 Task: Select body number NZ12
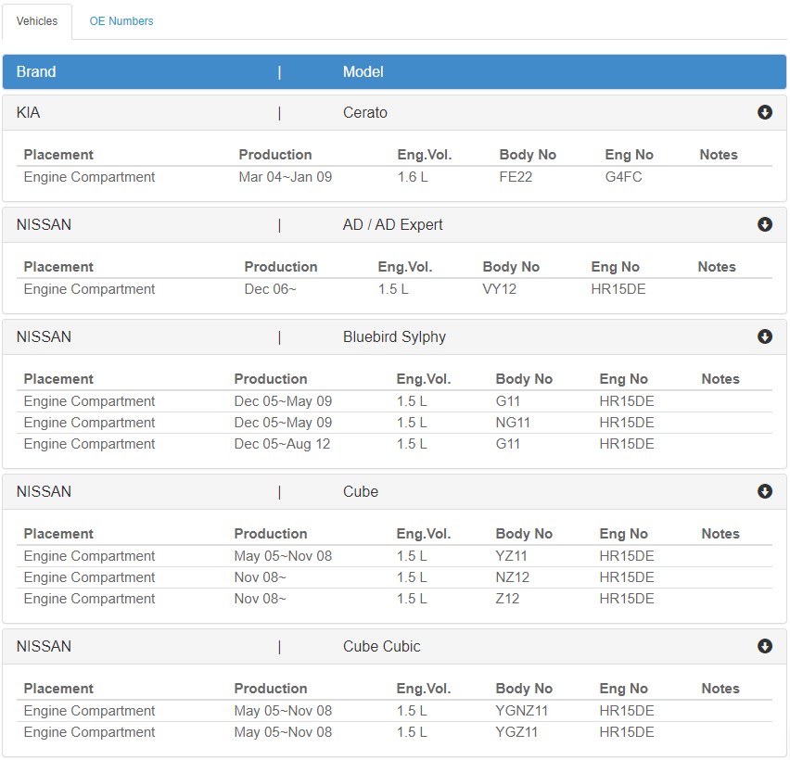click(513, 577)
